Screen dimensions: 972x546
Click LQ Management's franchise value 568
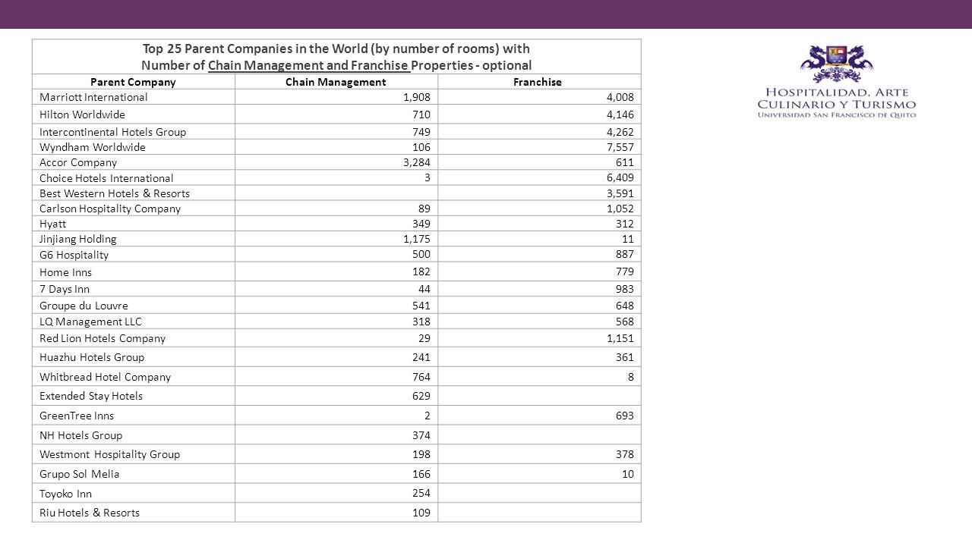(625, 322)
